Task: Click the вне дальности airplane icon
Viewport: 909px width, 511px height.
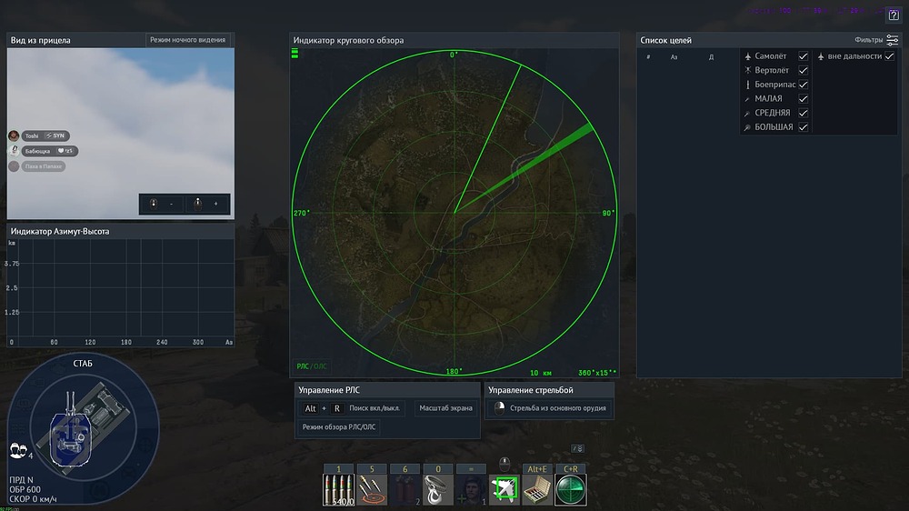Action: click(821, 56)
